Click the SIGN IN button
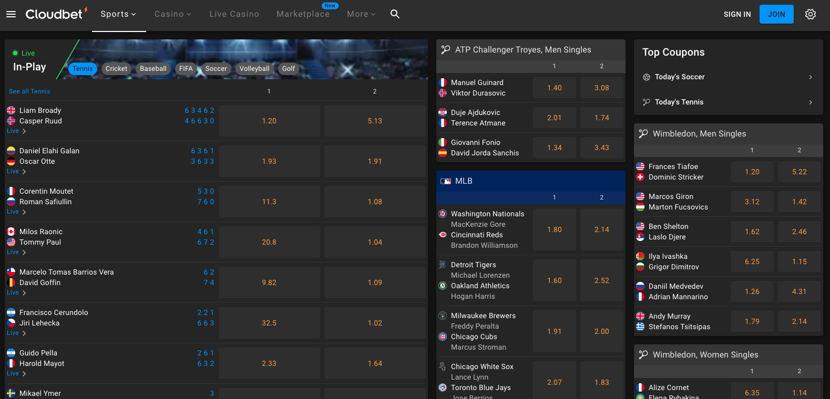Screen dimensions: 830x399 coord(737,14)
